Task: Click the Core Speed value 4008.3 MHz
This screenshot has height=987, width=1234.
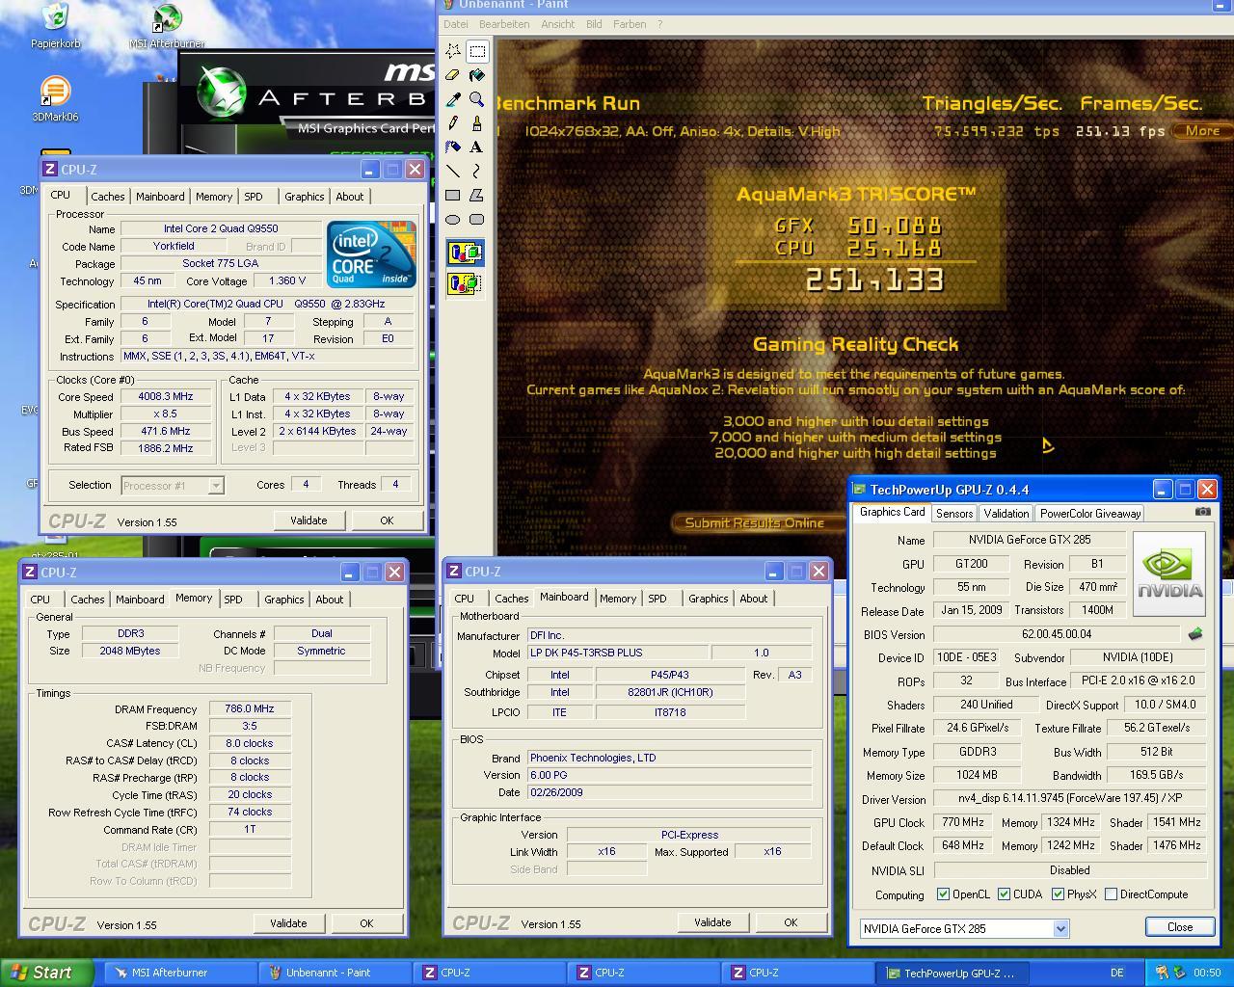Action: click(x=166, y=396)
